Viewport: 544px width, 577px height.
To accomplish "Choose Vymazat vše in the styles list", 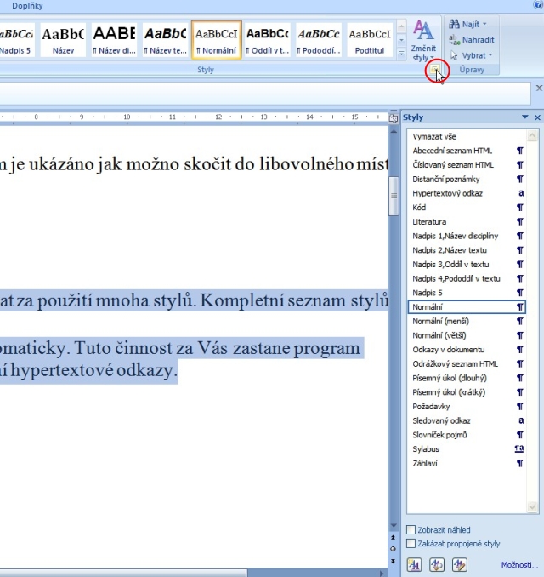I will [x=433, y=136].
